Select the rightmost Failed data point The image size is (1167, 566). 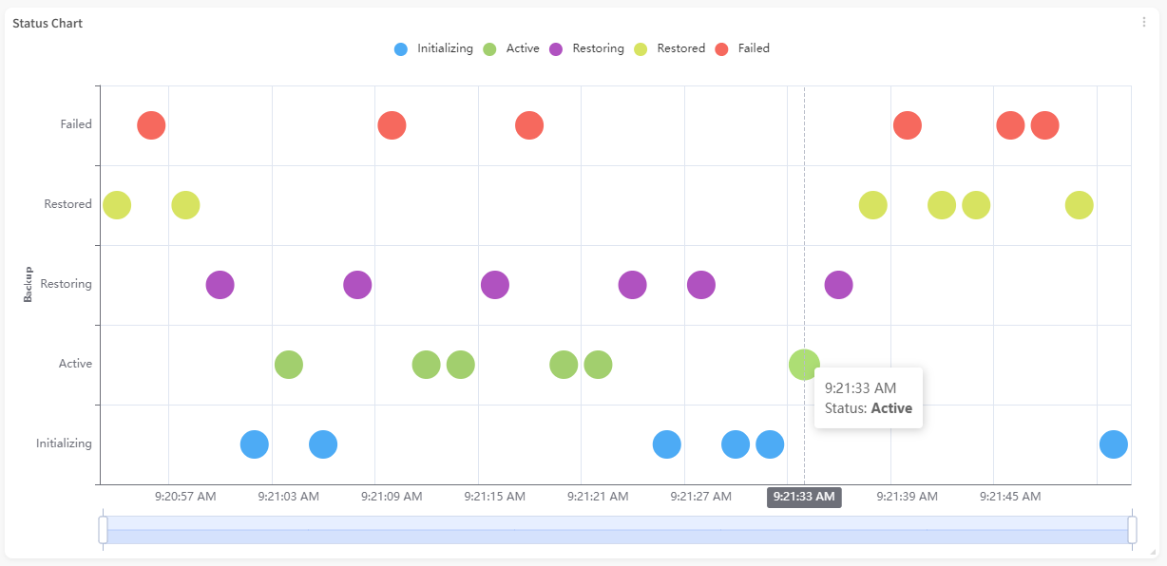1044,124
